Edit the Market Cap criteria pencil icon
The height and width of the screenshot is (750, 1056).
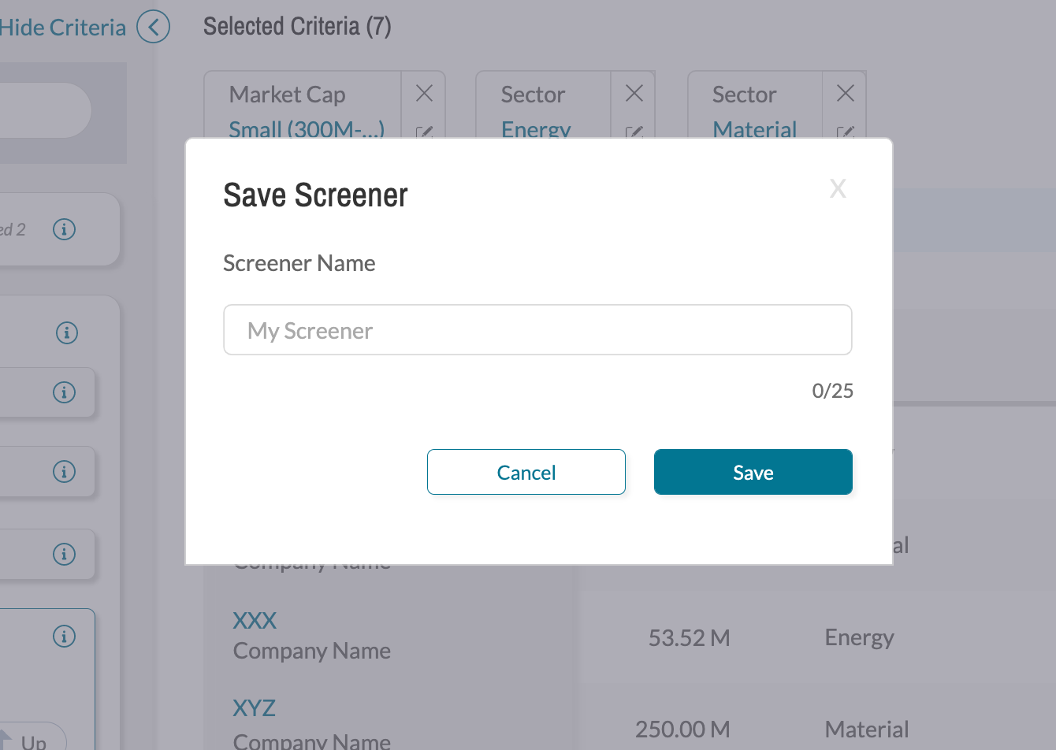(x=424, y=132)
